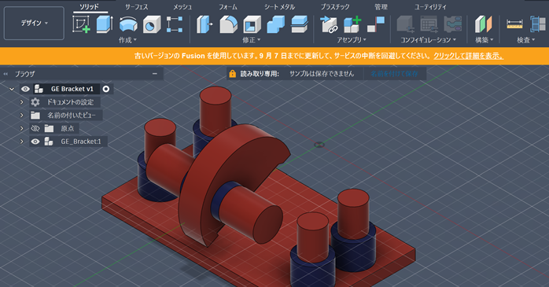Select the 原点 folder item
549x287 pixels.
pyautogui.click(x=67, y=128)
